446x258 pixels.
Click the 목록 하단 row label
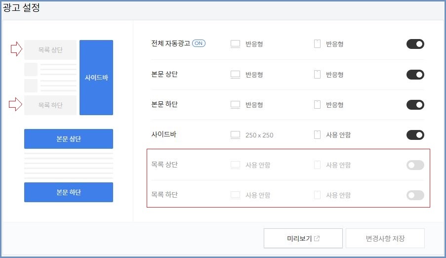point(164,195)
